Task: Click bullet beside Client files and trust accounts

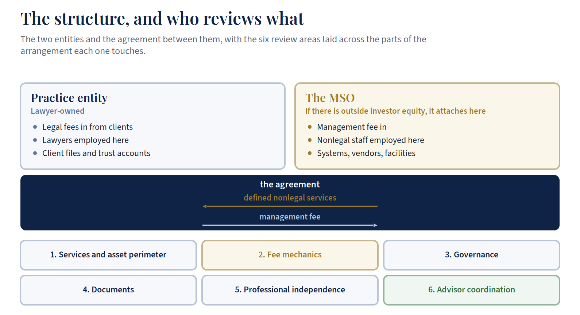Action: coord(35,153)
